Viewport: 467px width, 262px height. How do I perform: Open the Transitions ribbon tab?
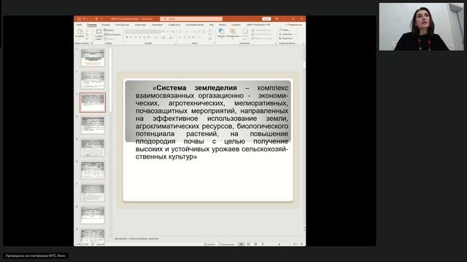[140, 25]
